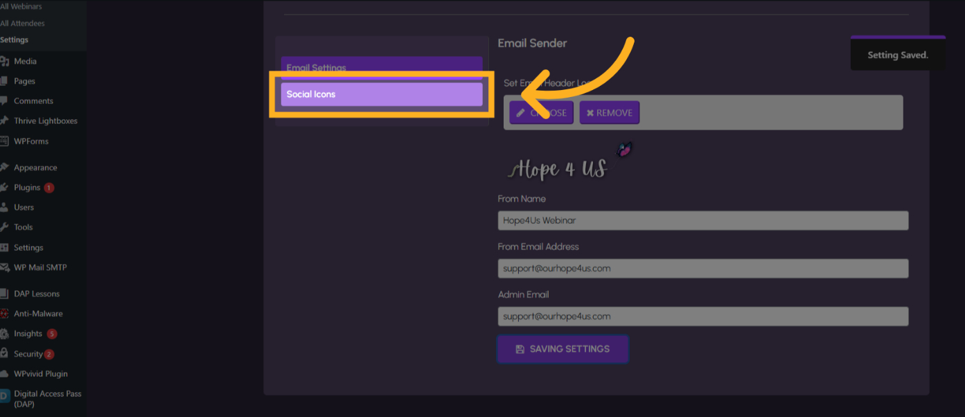Click the Pages sidebar icon
Viewport: 965px width, 417px height.
4,81
